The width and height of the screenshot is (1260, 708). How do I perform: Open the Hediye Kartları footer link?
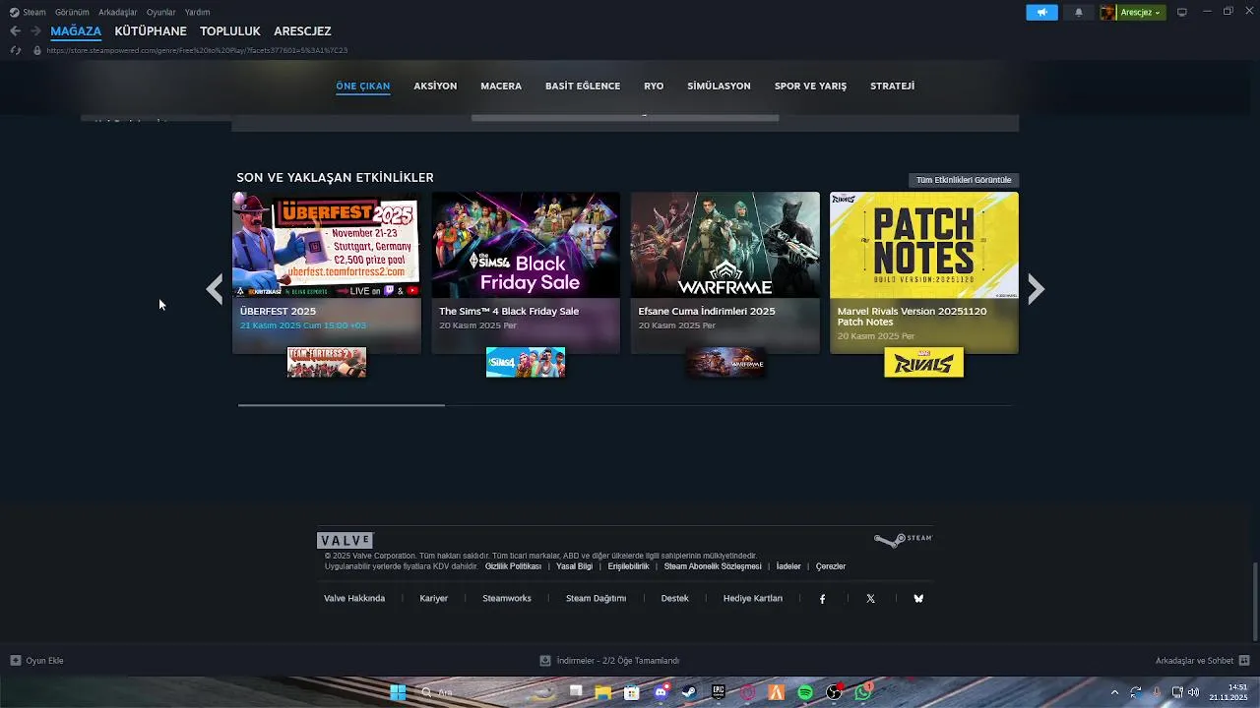(753, 599)
